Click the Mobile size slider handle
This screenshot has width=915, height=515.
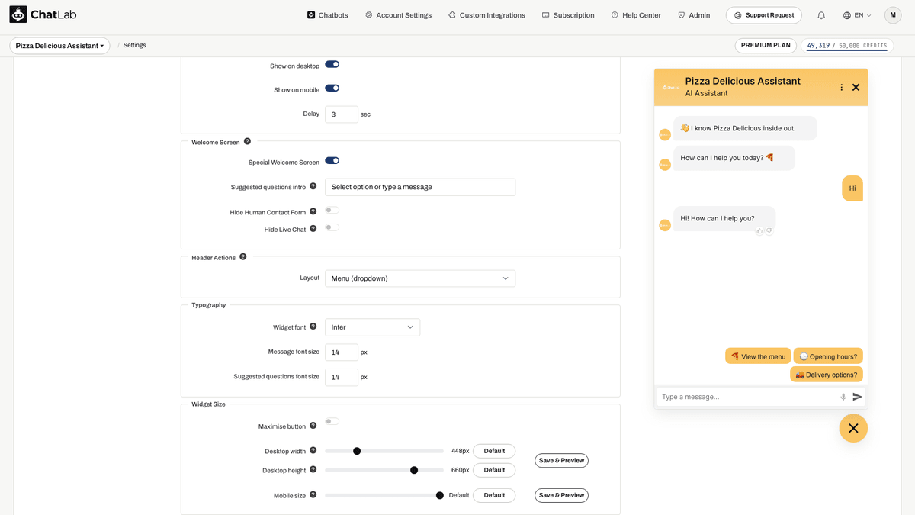click(x=440, y=495)
